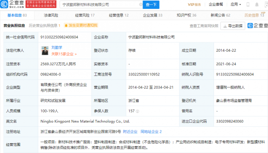Select approval date 2021-06-24 value
This screenshot has width=268, height=153.
pos(226,64)
